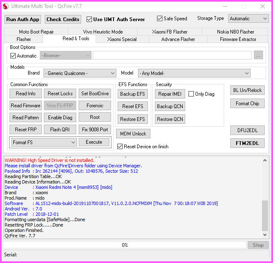273x263 pixels.
Task: Click the Serial status bar label
Action: pos(11,255)
